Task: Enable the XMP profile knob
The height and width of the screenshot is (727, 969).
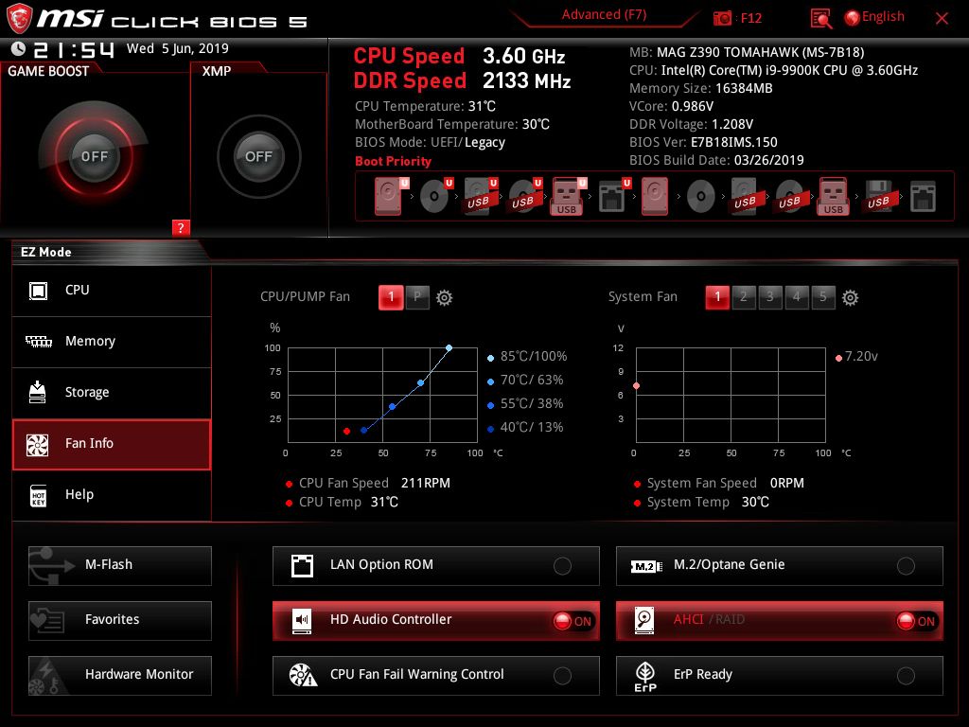Action: point(258,156)
